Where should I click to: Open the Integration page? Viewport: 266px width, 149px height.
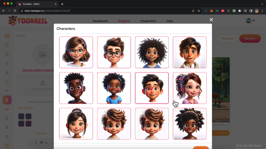(x=148, y=21)
